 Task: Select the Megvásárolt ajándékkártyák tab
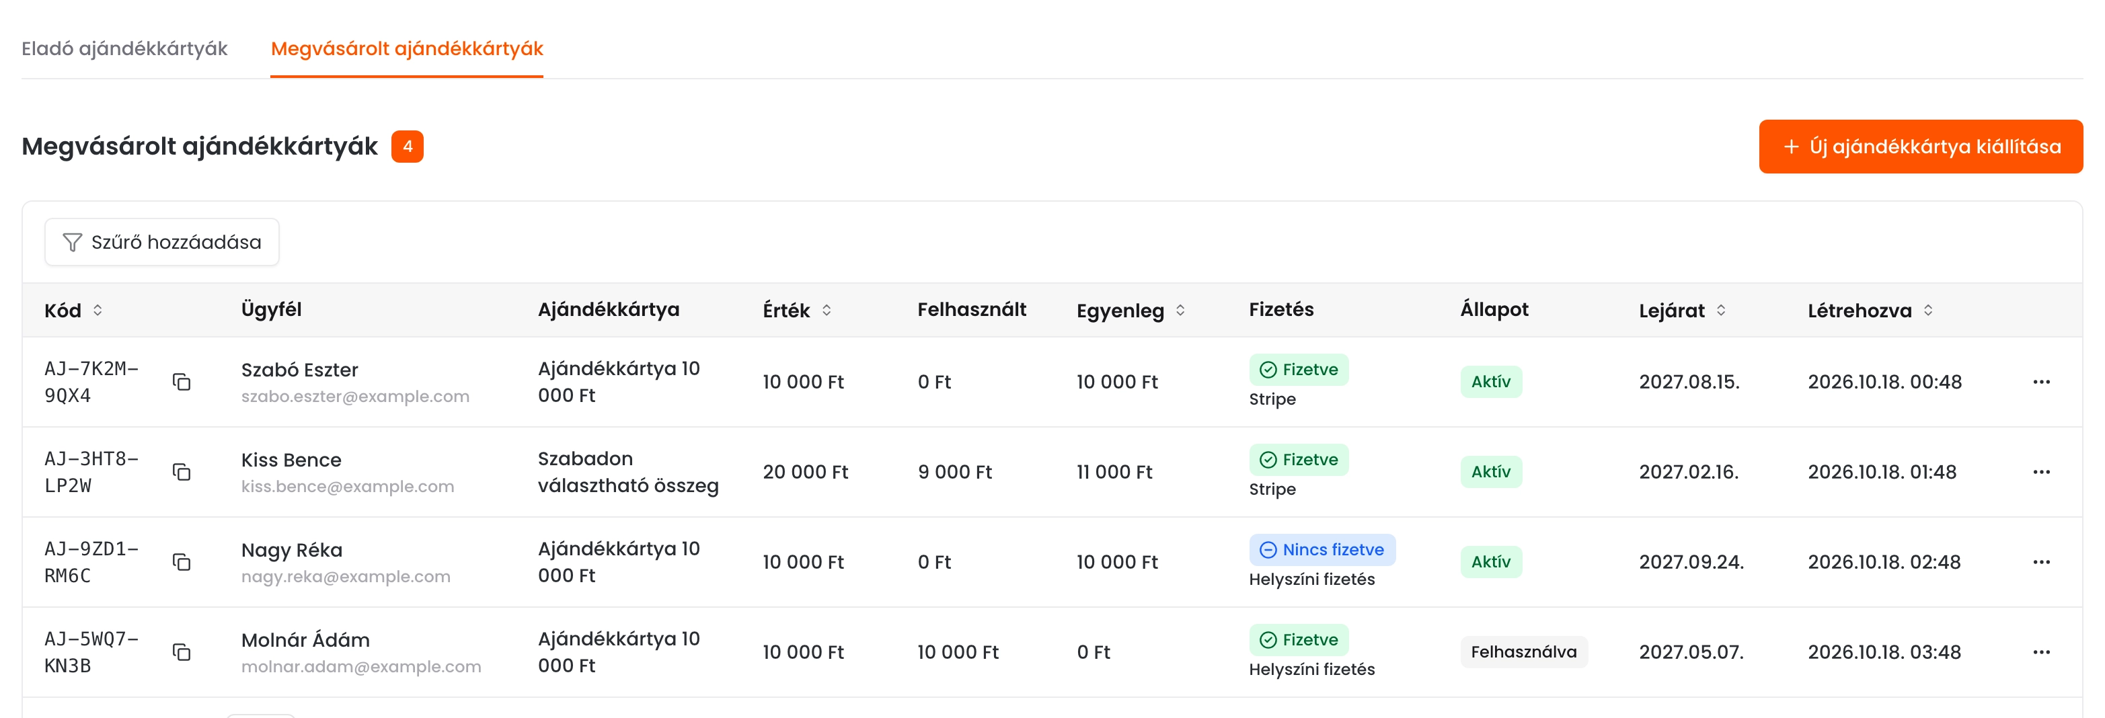(407, 48)
